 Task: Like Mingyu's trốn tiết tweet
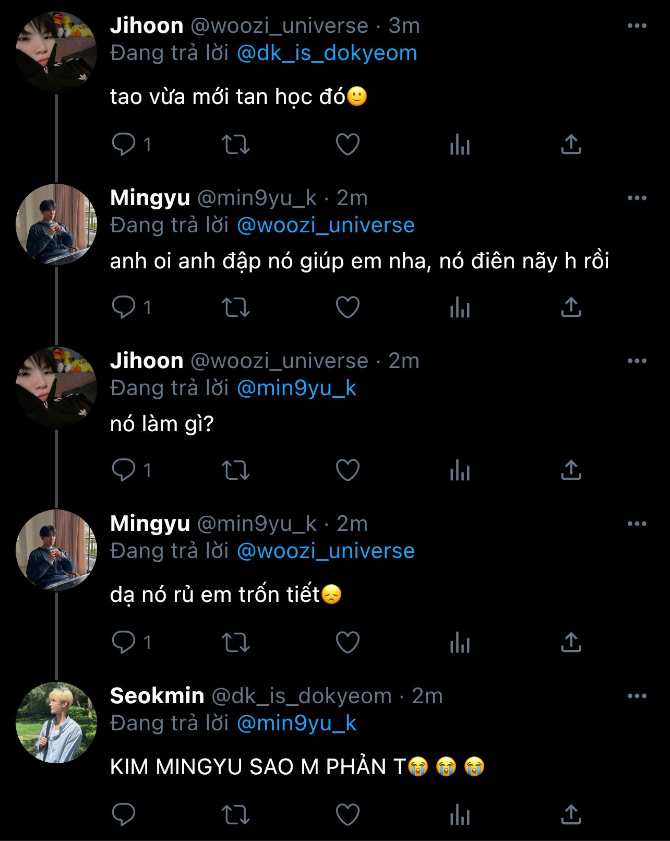pyautogui.click(x=348, y=642)
